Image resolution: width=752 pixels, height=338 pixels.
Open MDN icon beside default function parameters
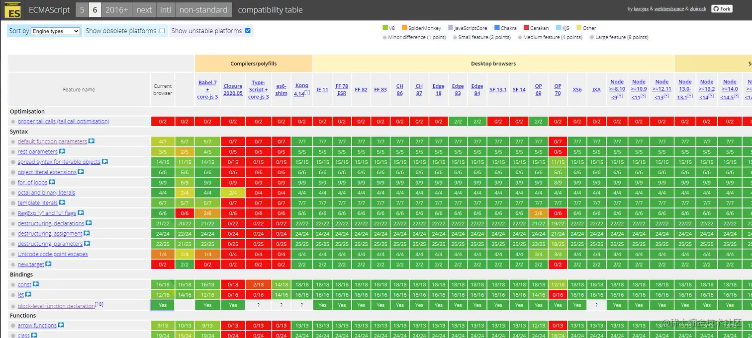point(92,141)
